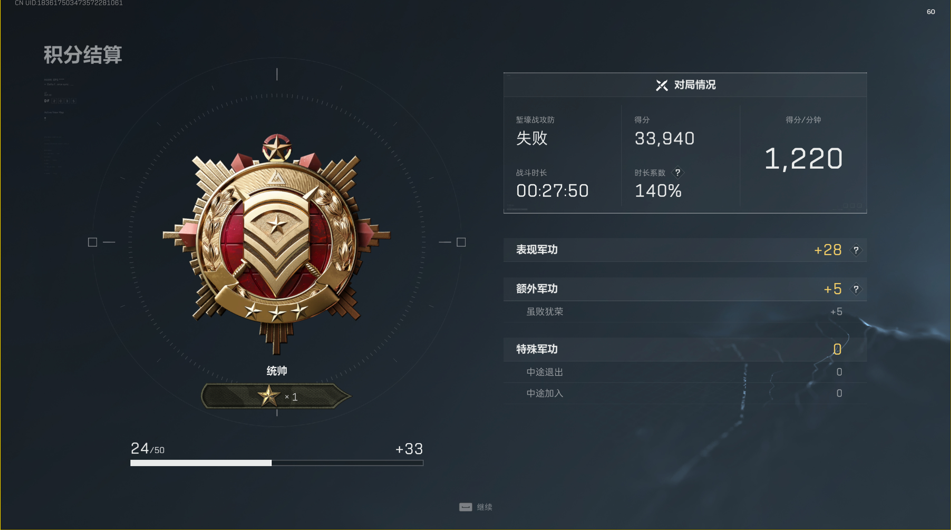Click the 24/50 rank progress bar

pos(276,463)
